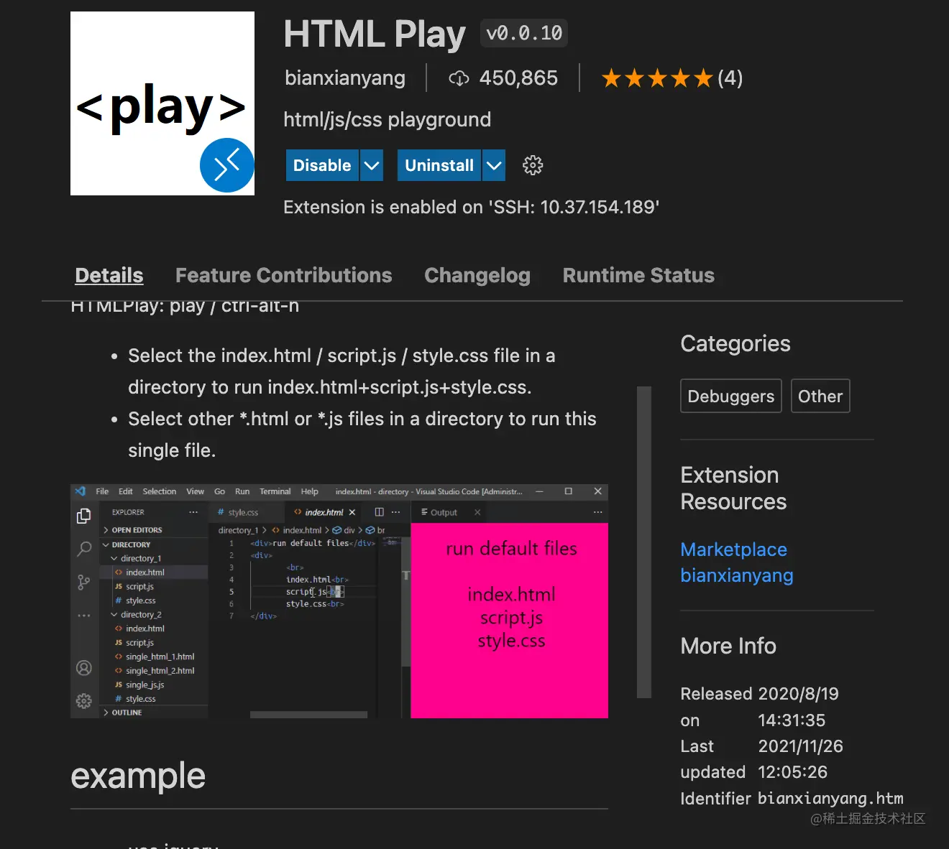Click the Selection menu in demo screenshot
949x849 pixels.
(x=160, y=491)
